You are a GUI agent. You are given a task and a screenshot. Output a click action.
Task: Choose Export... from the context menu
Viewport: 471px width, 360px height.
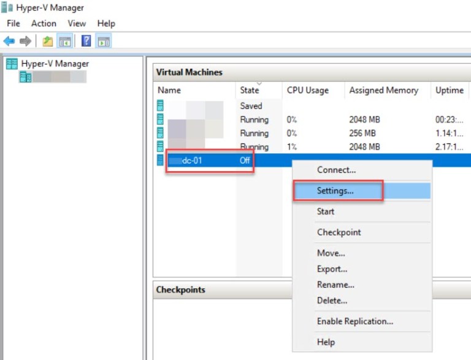[362, 269]
